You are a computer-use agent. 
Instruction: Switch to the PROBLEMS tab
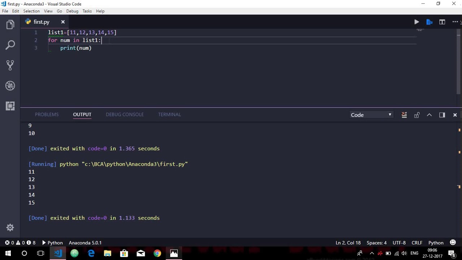click(x=47, y=114)
